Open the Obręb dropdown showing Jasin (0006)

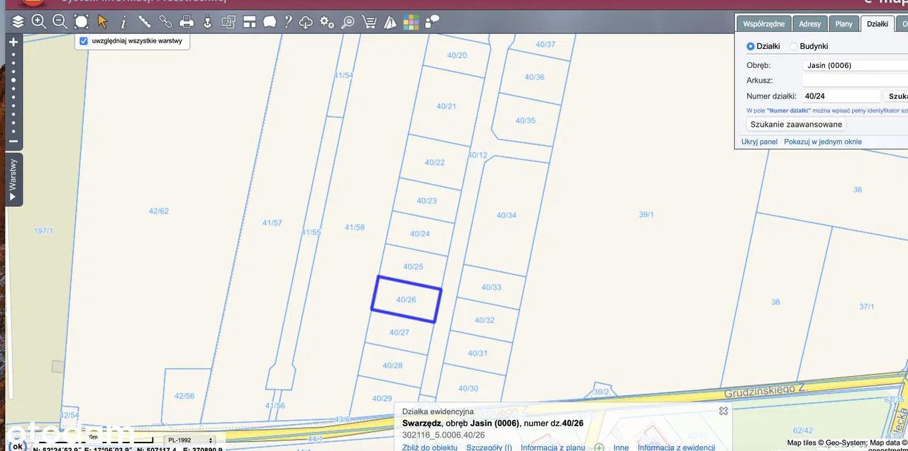click(x=855, y=65)
